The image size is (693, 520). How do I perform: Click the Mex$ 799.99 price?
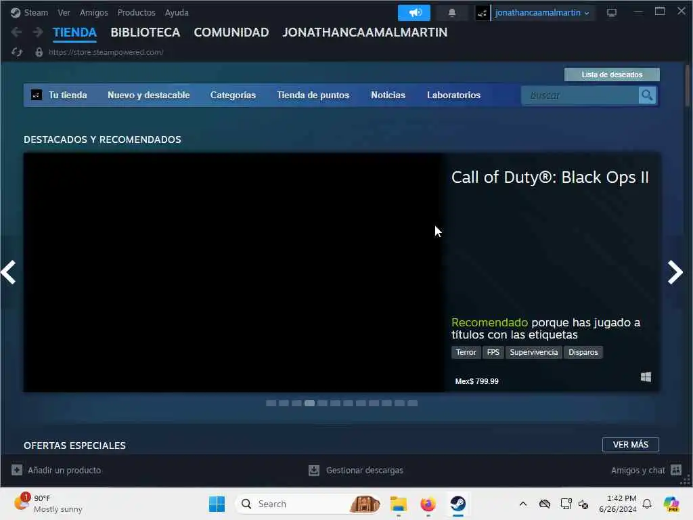(x=477, y=381)
